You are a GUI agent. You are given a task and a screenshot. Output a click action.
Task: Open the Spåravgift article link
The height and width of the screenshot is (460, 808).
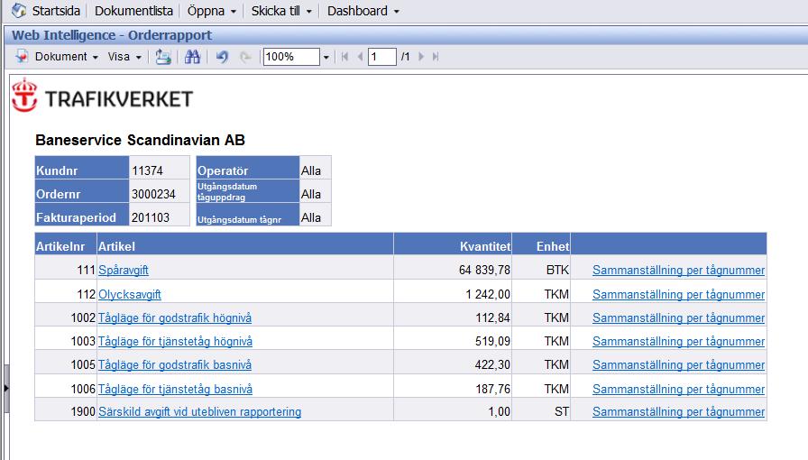click(124, 270)
